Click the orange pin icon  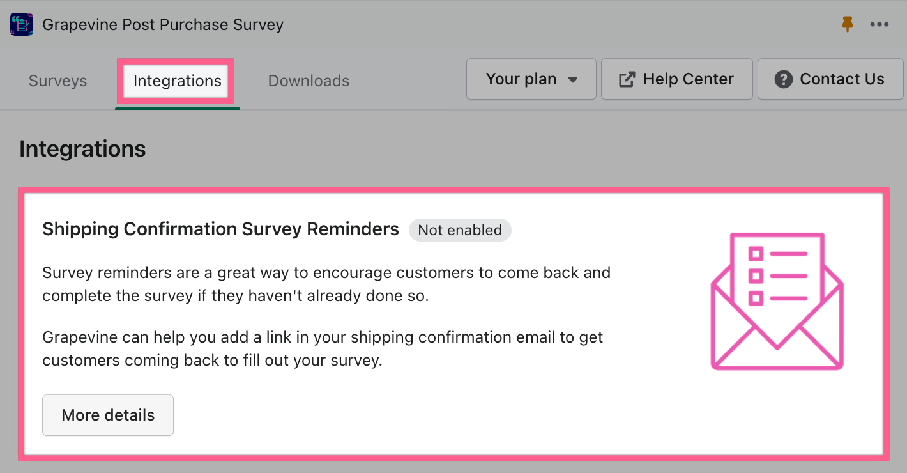pos(848,24)
